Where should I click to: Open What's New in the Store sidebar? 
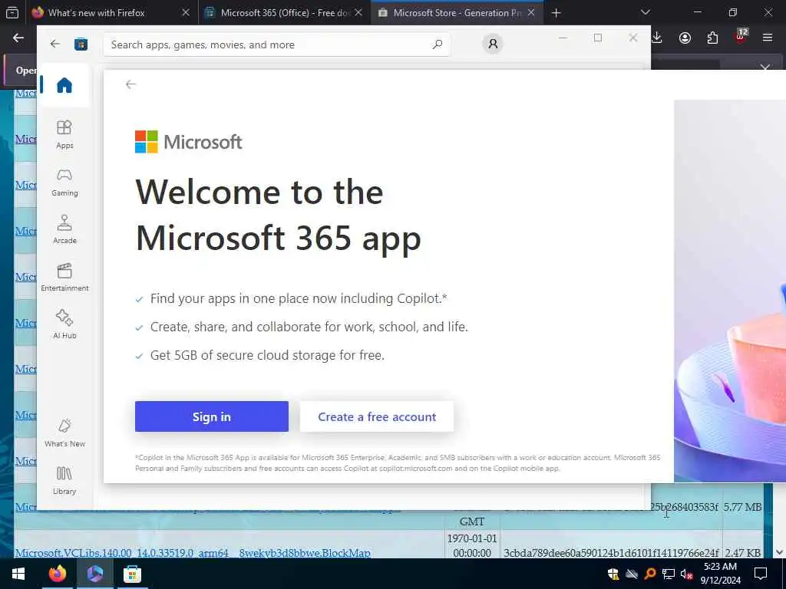pos(64,433)
